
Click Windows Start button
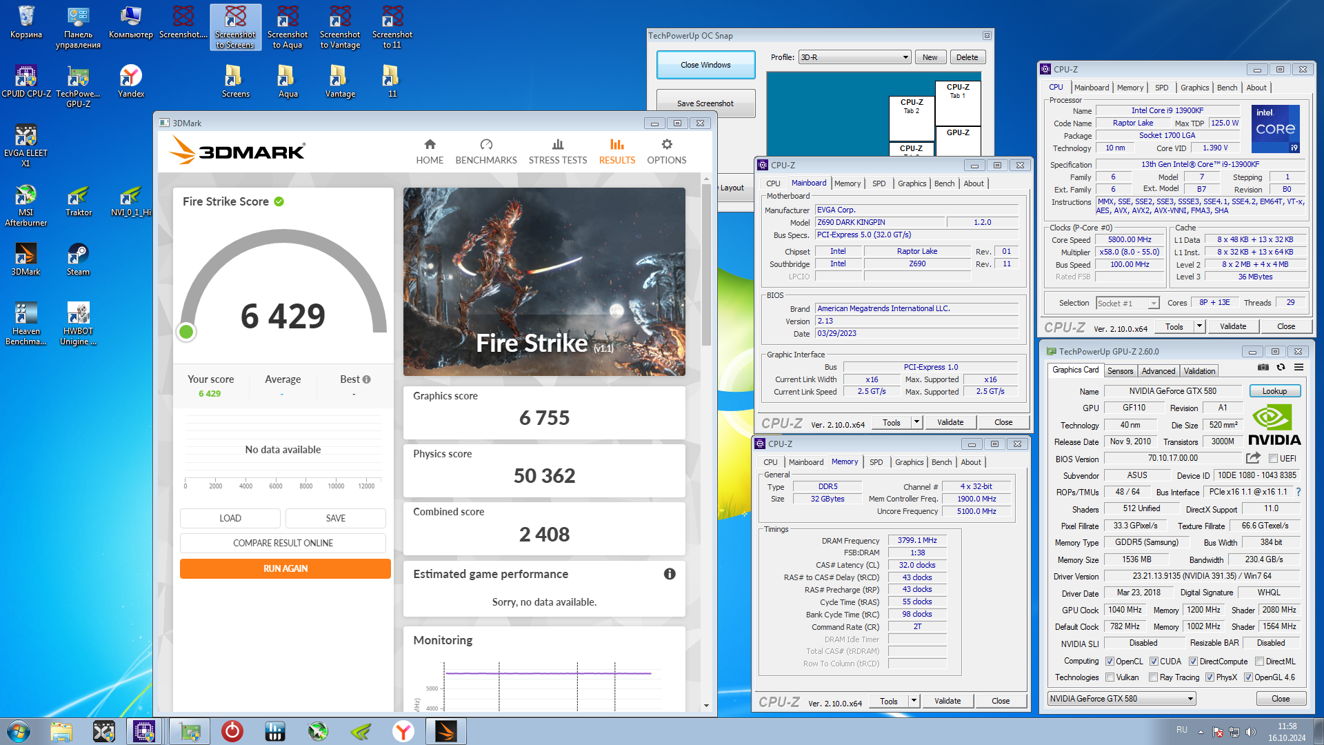pos(18,731)
